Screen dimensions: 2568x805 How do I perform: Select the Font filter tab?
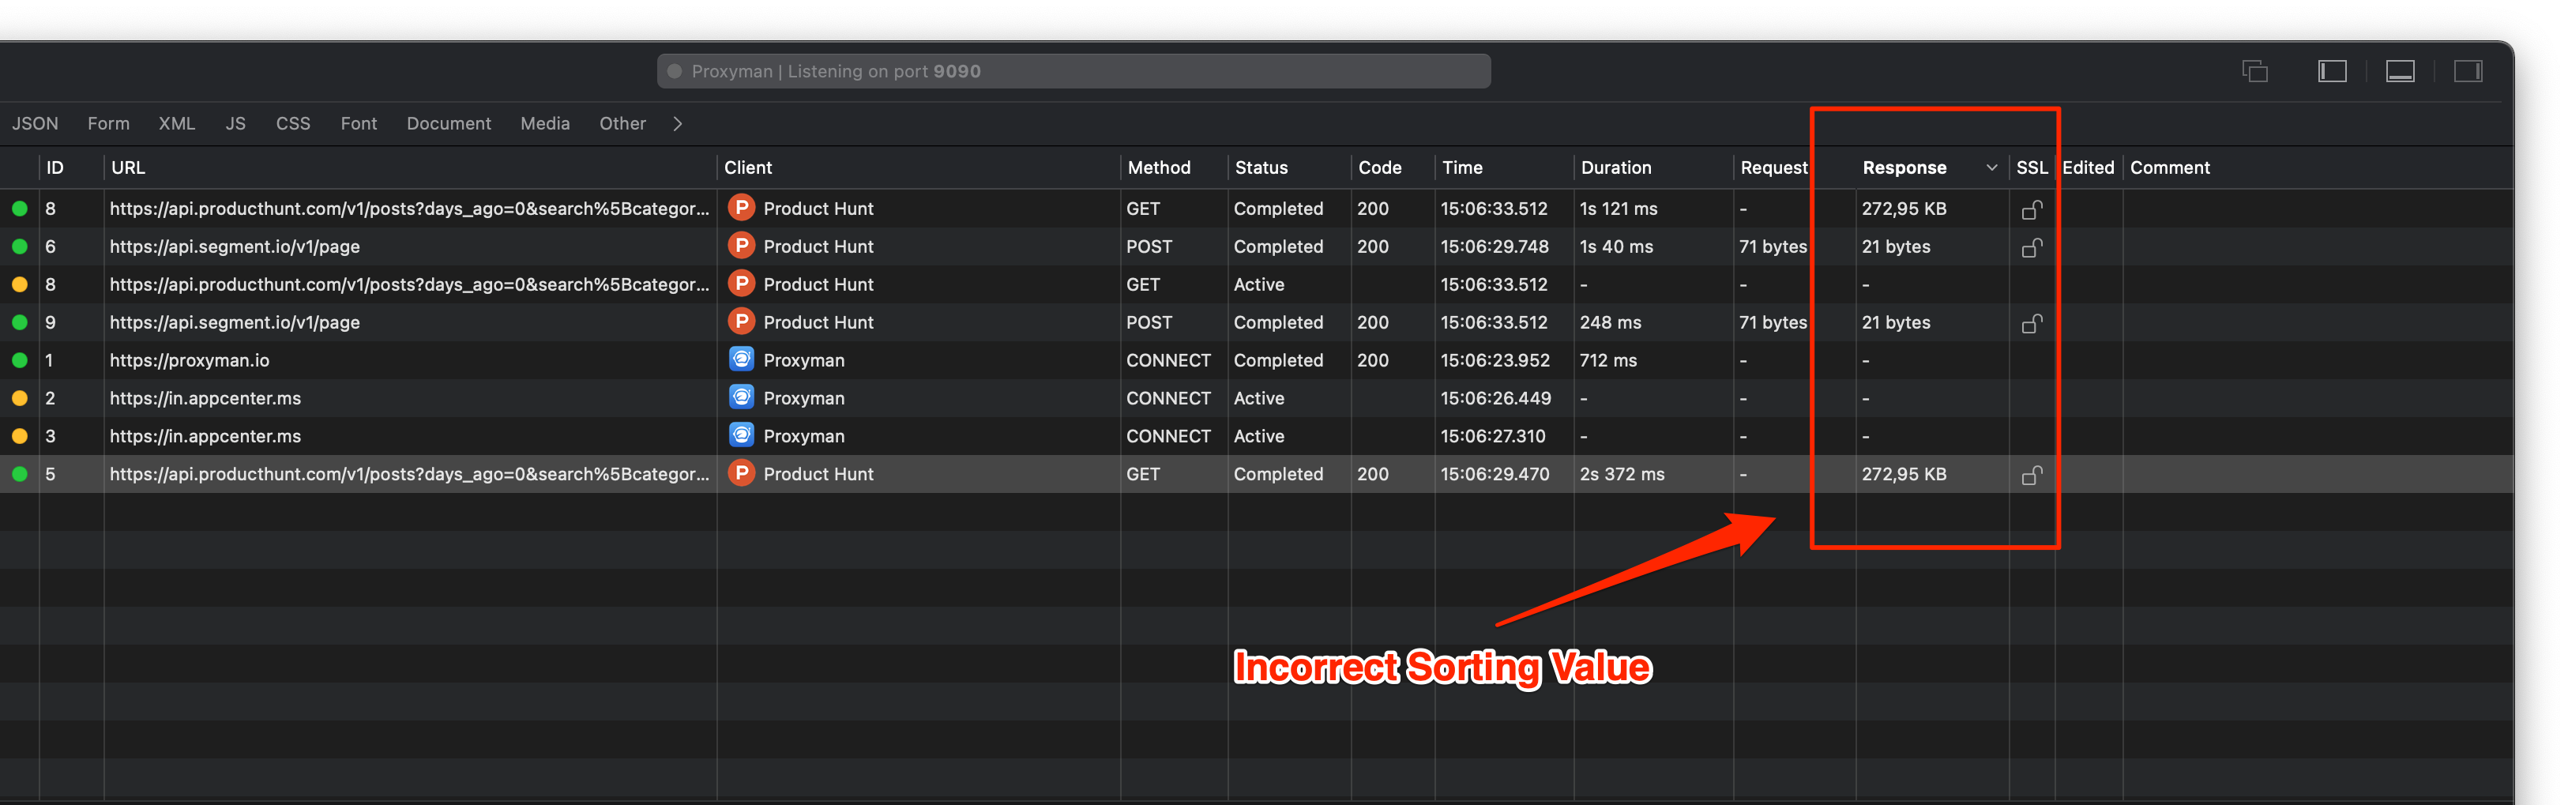(358, 122)
